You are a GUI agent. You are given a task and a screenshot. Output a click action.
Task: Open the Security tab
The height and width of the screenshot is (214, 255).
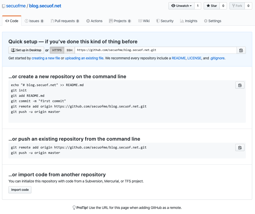tap(165, 21)
